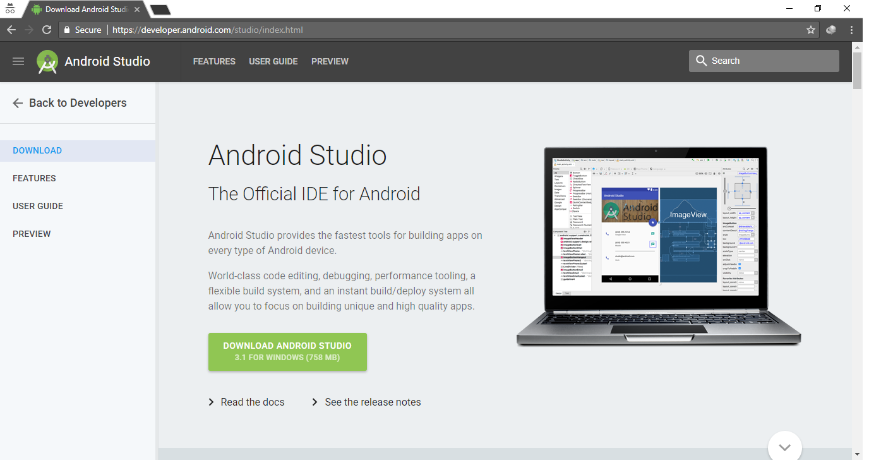Select PREVIEW in the left sidebar
Image resolution: width=869 pixels, height=465 pixels.
pyautogui.click(x=32, y=233)
